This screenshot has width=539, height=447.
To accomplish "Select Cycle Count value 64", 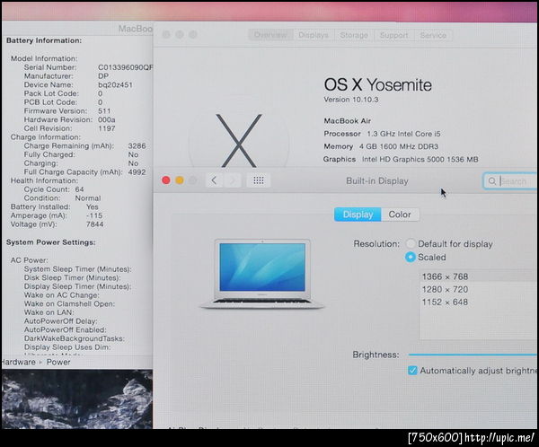I will click(x=79, y=189).
